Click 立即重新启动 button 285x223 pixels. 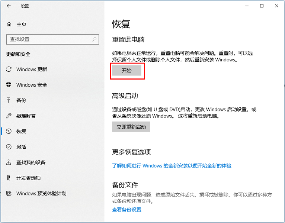point(131,127)
